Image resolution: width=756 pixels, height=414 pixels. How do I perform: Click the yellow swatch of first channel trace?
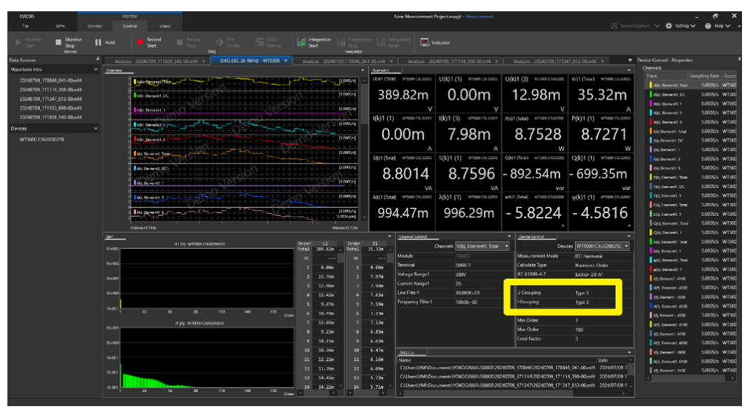[650, 85]
